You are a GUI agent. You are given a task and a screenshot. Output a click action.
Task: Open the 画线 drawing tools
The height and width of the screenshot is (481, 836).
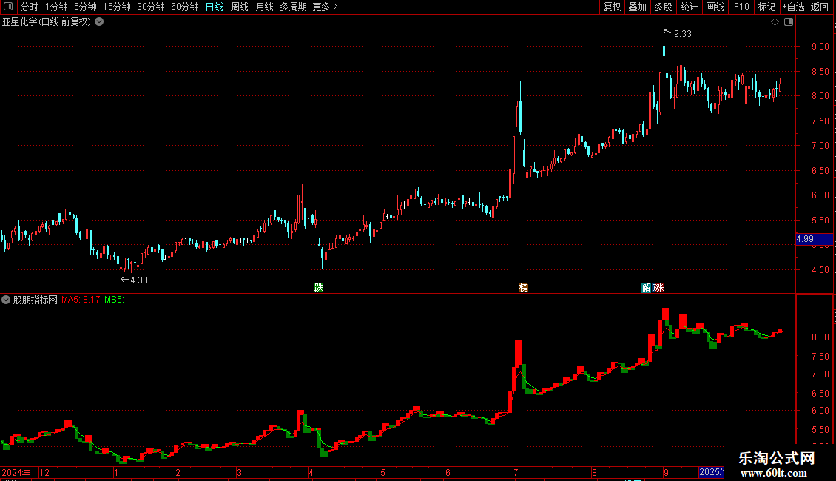pos(715,7)
